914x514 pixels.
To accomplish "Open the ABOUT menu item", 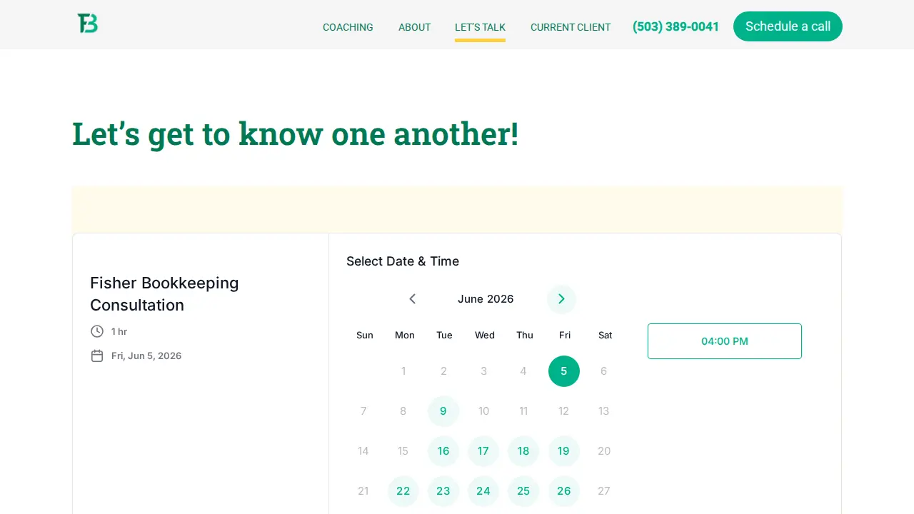I will tap(414, 27).
